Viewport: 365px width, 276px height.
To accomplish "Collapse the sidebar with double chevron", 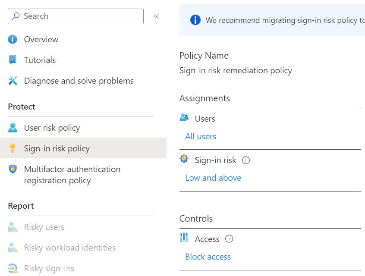I will point(156,16).
